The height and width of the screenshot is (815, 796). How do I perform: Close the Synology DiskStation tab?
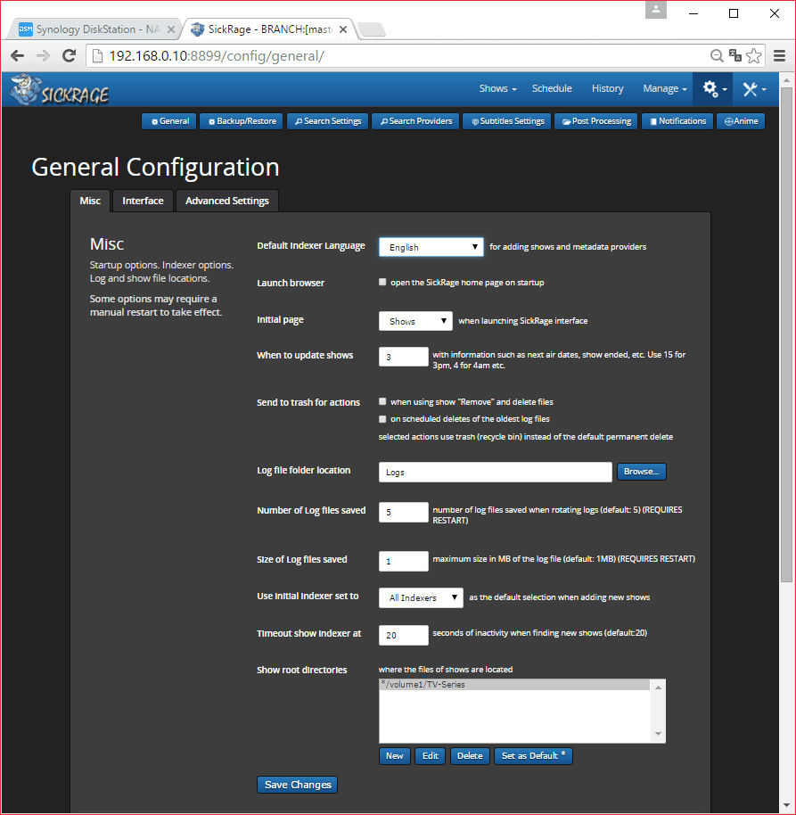170,29
